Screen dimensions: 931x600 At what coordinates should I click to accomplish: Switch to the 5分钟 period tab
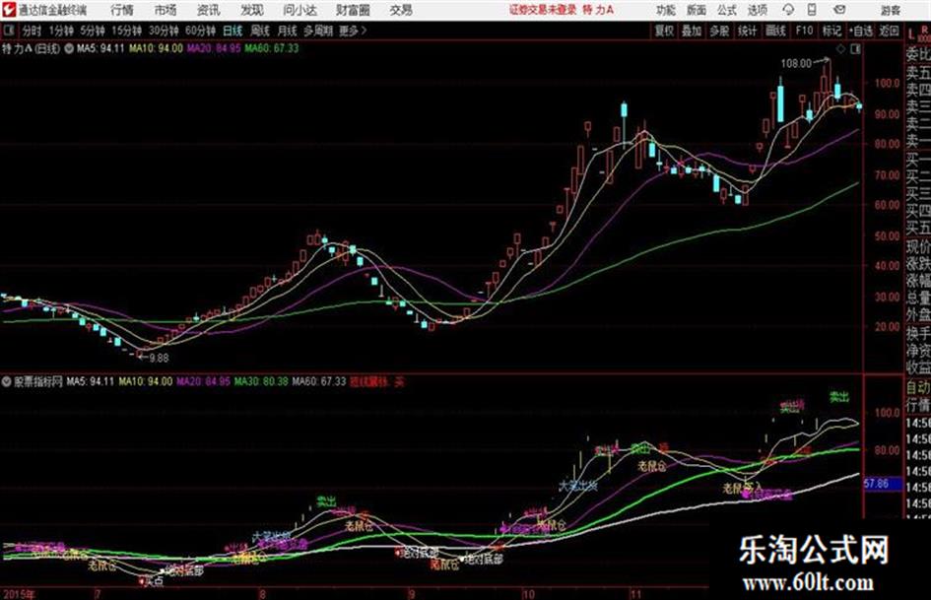[x=92, y=31]
